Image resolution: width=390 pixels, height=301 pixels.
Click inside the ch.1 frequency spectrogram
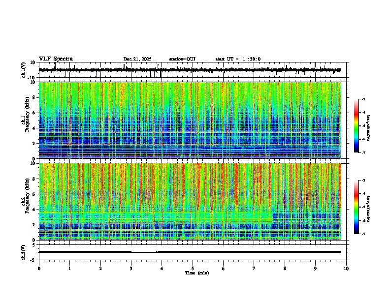pyautogui.click(x=190, y=120)
